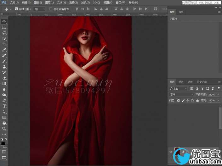Viewport: 222px width, 166px height.
Task: Open the 编辑(E) menu
Action: pyautogui.click(x=26, y=3)
